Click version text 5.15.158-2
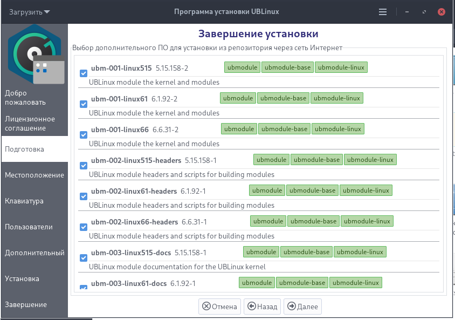This screenshot has width=455, height=320. tap(172, 68)
